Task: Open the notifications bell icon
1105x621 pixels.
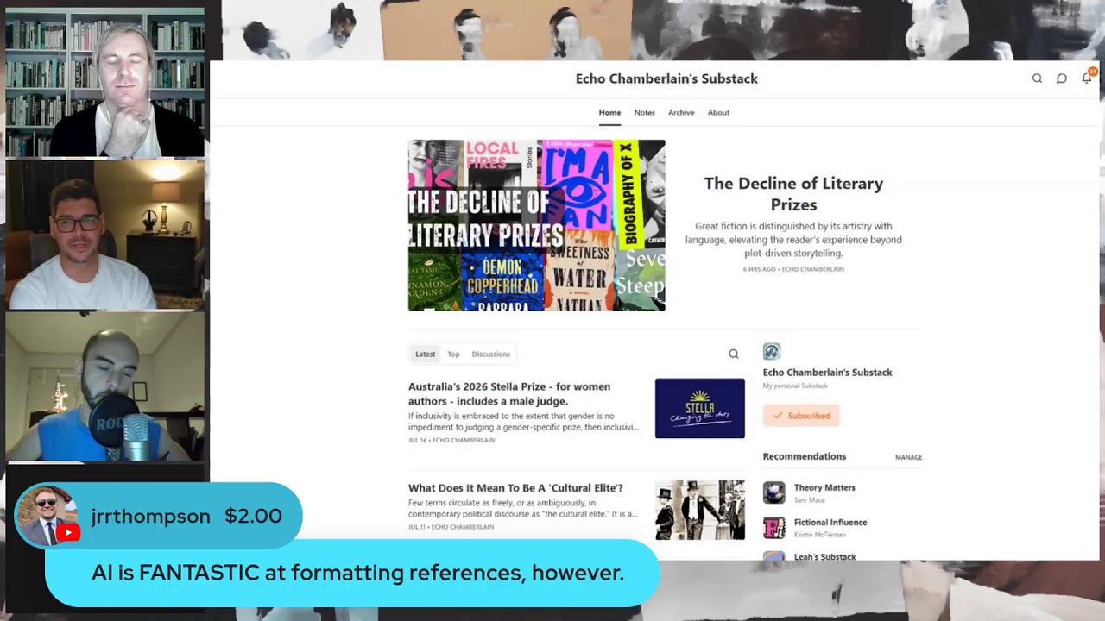Action: (x=1087, y=78)
